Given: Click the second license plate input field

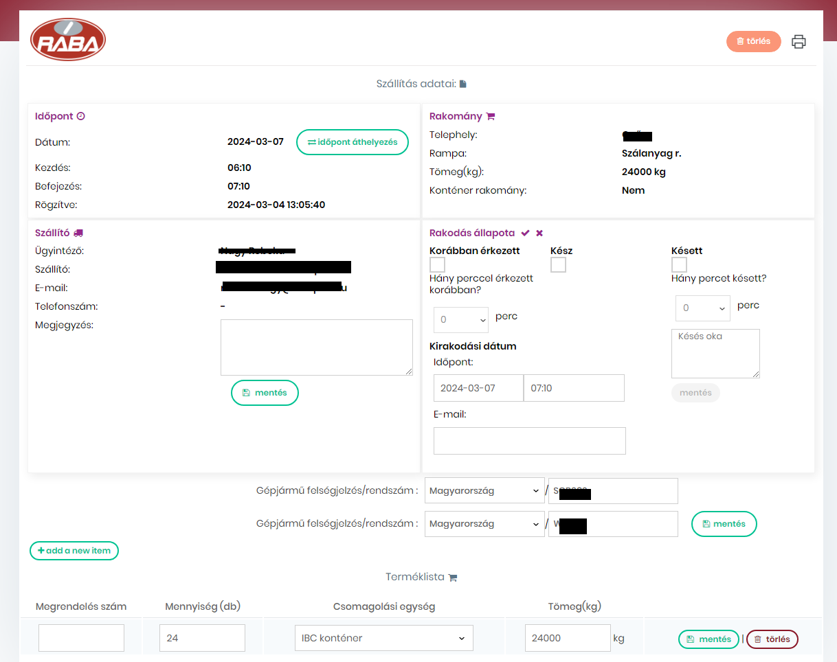Looking at the screenshot, I should click(613, 524).
